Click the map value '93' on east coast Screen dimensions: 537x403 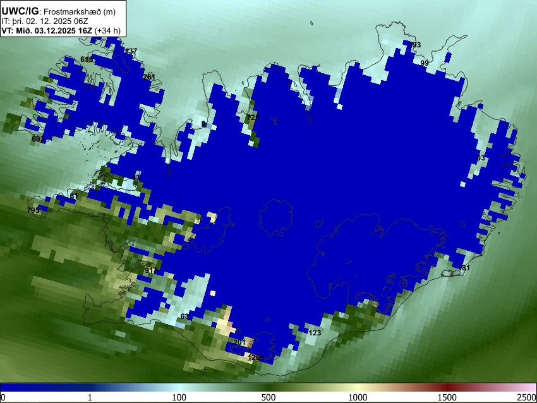tap(481, 158)
